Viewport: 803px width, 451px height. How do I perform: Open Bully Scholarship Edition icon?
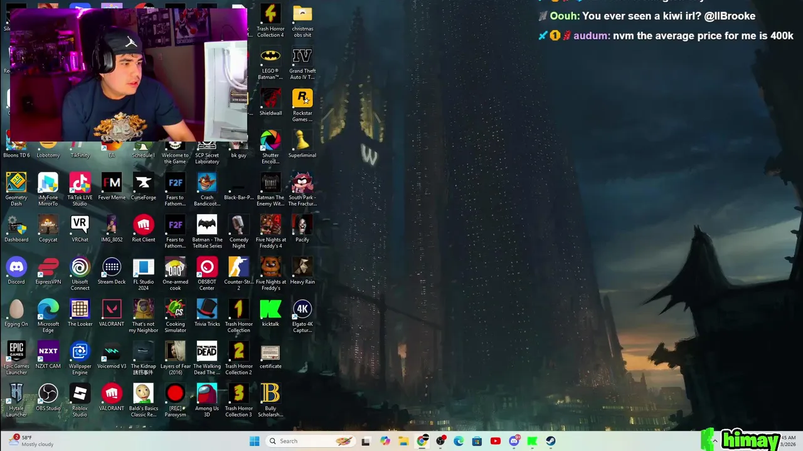click(x=270, y=400)
